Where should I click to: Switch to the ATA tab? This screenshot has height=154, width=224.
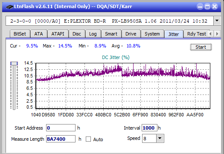38,34
